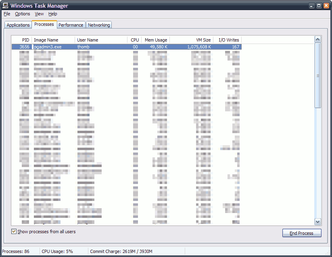Image resolution: width=332 pixels, height=257 pixels.
Task: Click the scrollbar down arrow
Action: 317,221
